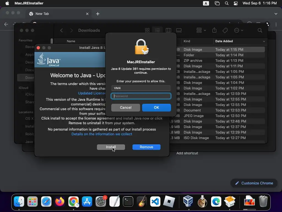This screenshot has width=282, height=212.
Task: Cancel the MacJREInstaller permission prompt
Action: (126, 107)
